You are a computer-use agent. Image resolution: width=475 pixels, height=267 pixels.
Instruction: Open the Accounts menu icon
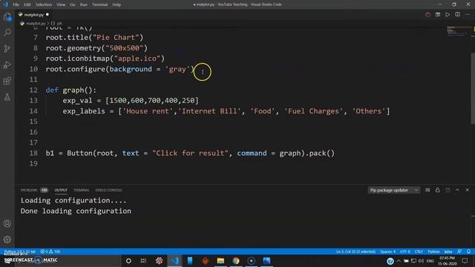7,223
